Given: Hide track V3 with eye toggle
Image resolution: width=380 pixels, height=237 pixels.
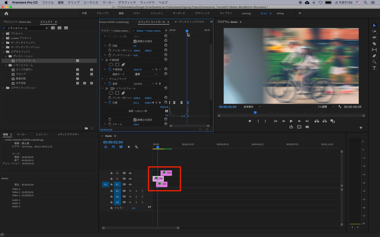Looking at the screenshot, I should click(x=130, y=173).
